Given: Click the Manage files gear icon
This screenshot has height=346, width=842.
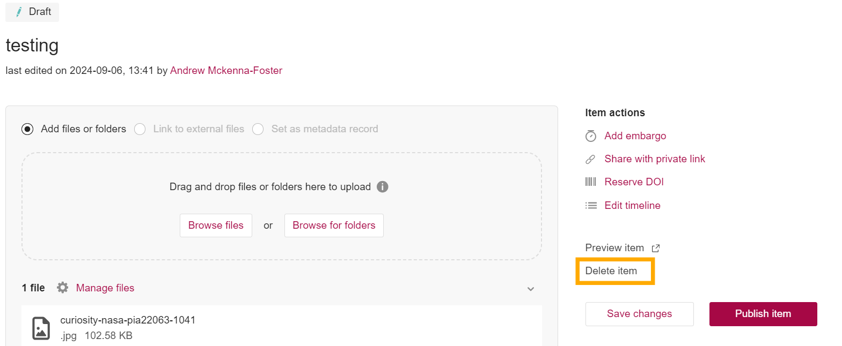Looking at the screenshot, I should coord(63,288).
